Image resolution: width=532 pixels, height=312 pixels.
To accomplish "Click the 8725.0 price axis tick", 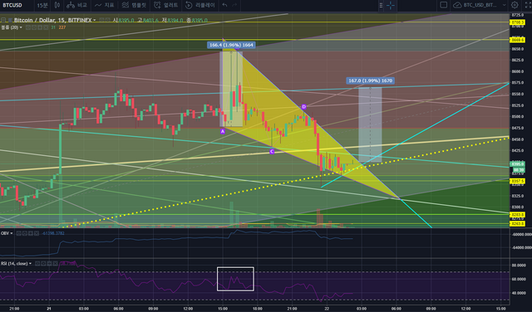I will point(517,15).
